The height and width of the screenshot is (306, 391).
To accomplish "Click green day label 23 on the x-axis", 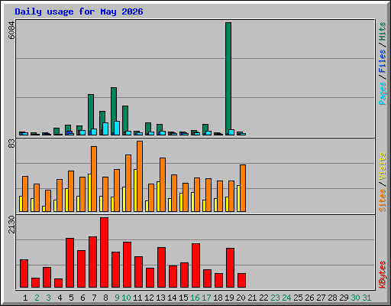I will point(275,298).
